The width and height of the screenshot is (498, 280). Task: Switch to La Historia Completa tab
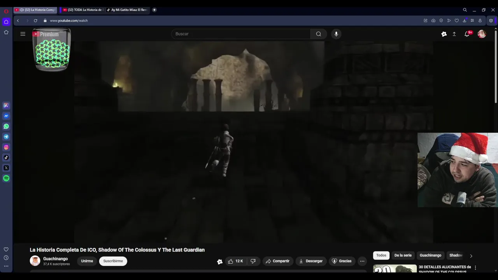[x=35, y=10]
